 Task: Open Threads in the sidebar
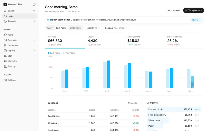coord(19,21)
